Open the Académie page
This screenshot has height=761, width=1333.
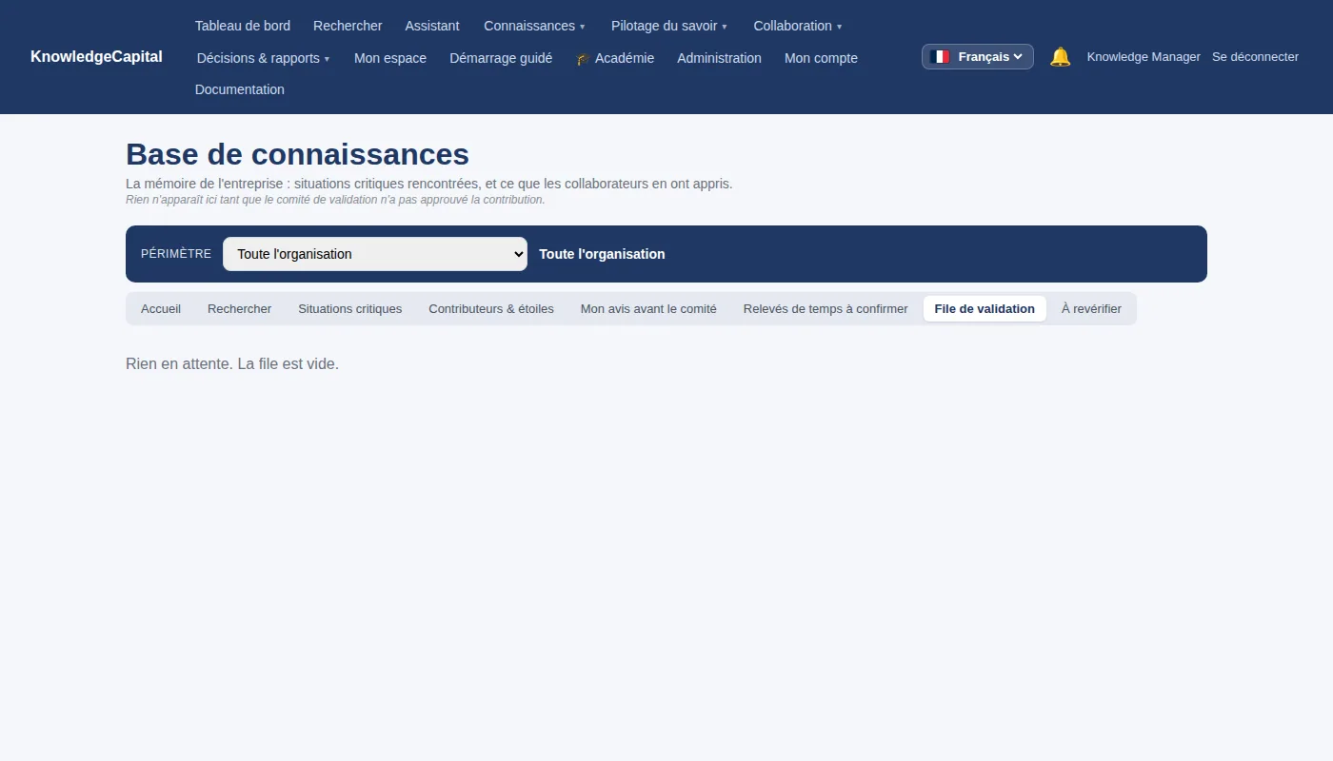[x=615, y=58]
